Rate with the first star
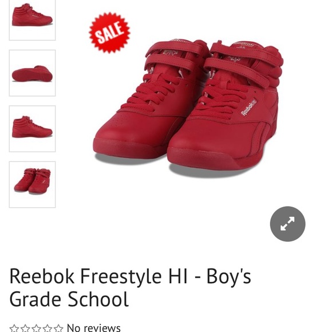Image resolution: width=332 pixels, height=332 pixels. tap(14, 328)
